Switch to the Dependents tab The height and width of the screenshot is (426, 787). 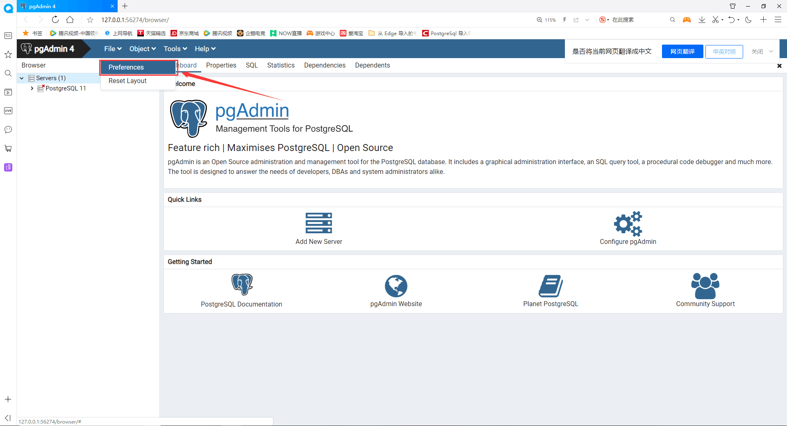(x=372, y=65)
